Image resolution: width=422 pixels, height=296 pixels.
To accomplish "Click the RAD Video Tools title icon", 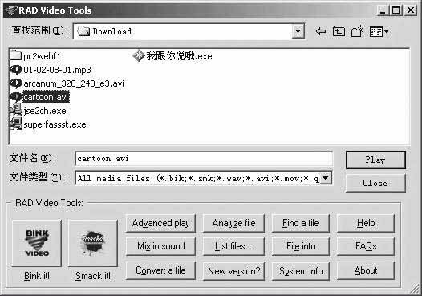I will pos(10,10).
